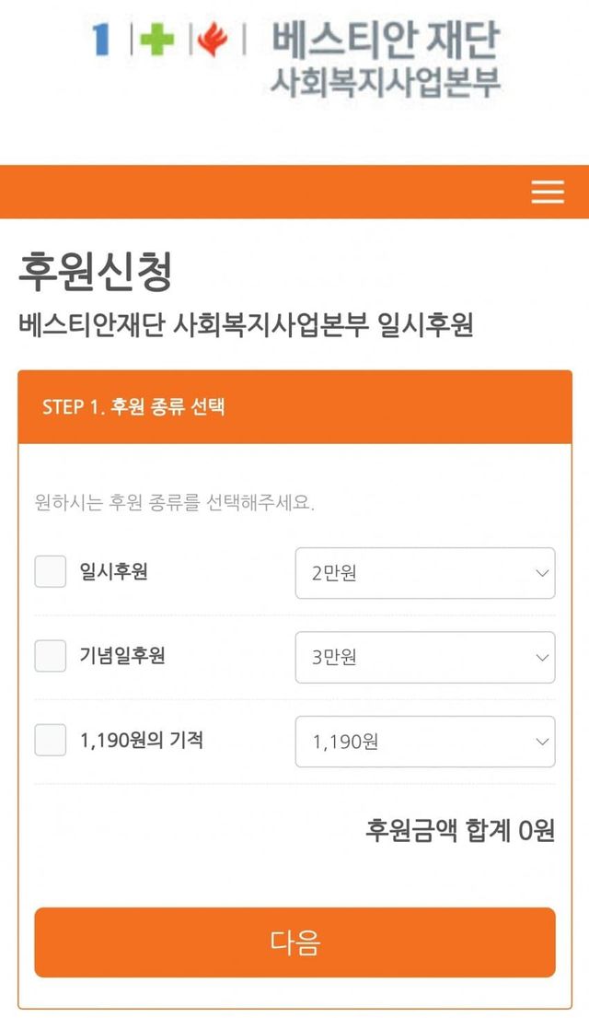Click the 베스티안 재단 사회복지사업본부 logo text

386,59
